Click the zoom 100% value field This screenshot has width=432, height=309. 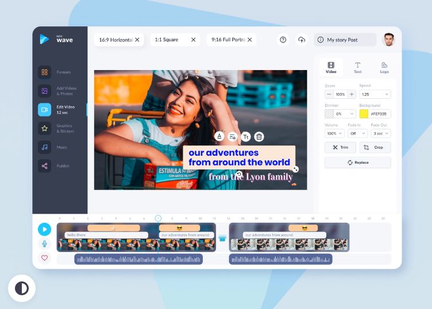click(x=340, y=94)
